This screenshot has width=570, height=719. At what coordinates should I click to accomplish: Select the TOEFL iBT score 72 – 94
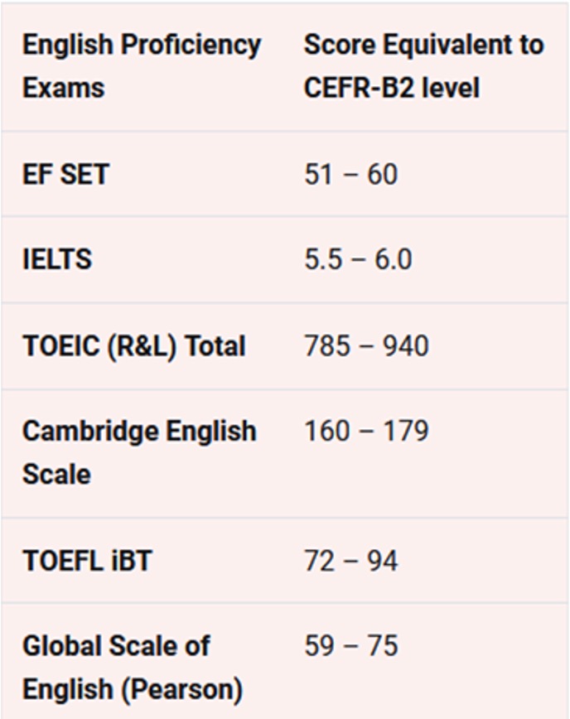coord(350,561)
